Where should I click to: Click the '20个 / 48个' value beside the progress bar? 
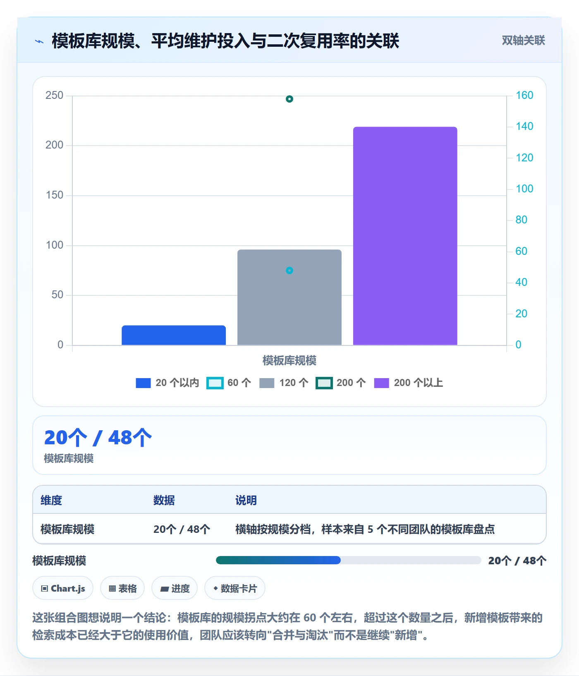517,561
